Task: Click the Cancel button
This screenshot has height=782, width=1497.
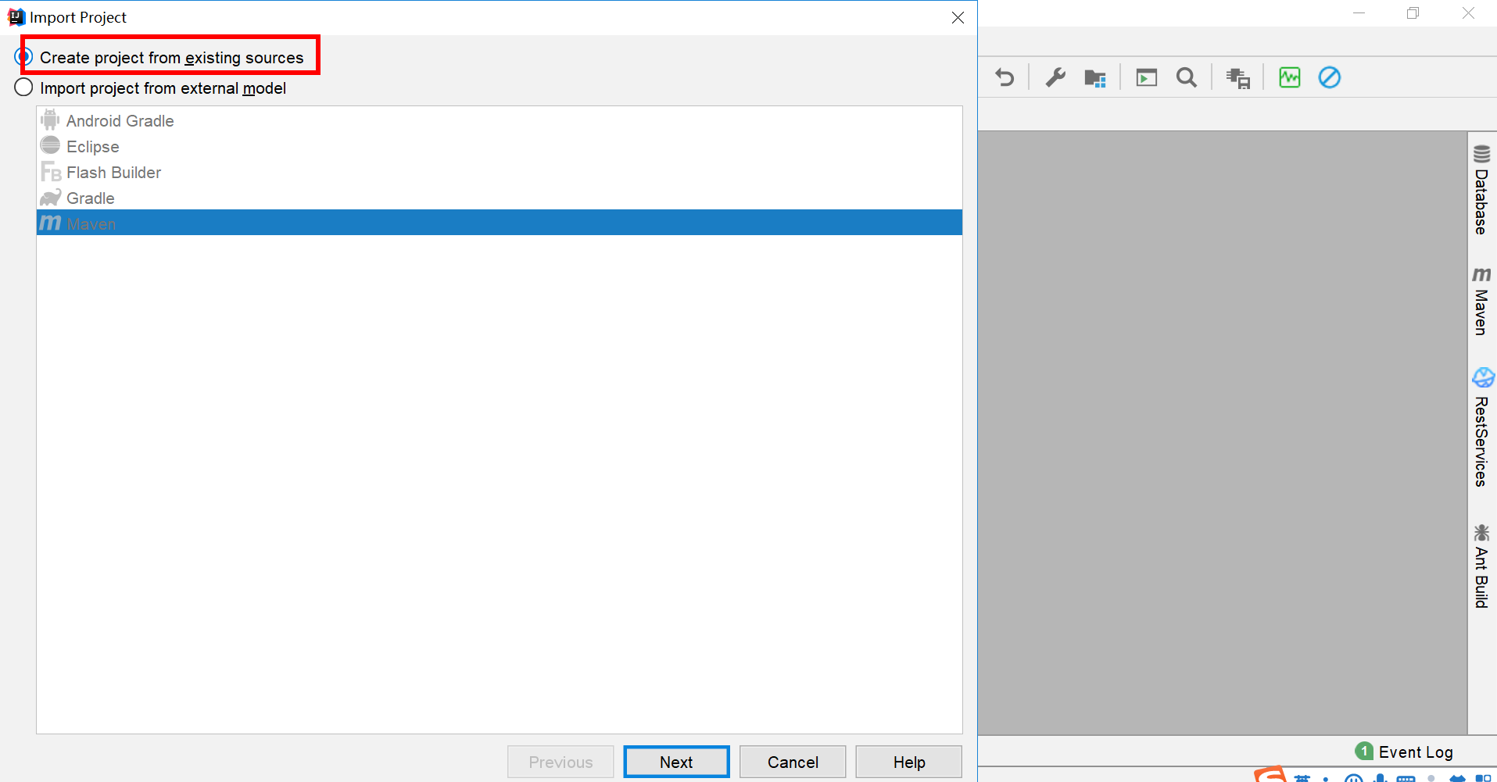Action: point(793,762)
